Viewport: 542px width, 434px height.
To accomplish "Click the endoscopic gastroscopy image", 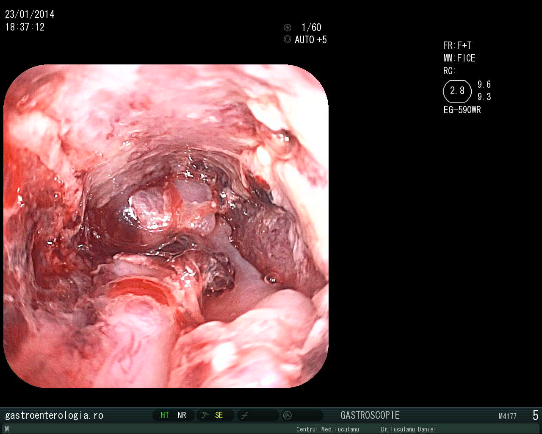I will [x=166, y=226].
